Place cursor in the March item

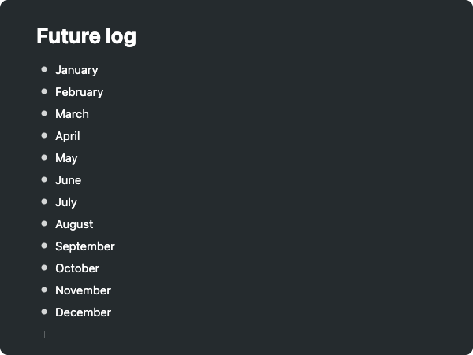(72, 114)
